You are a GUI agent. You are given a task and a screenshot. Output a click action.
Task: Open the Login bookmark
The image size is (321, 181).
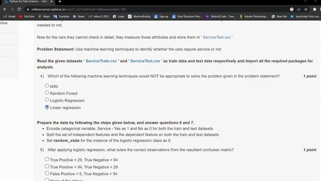[118, 17]
